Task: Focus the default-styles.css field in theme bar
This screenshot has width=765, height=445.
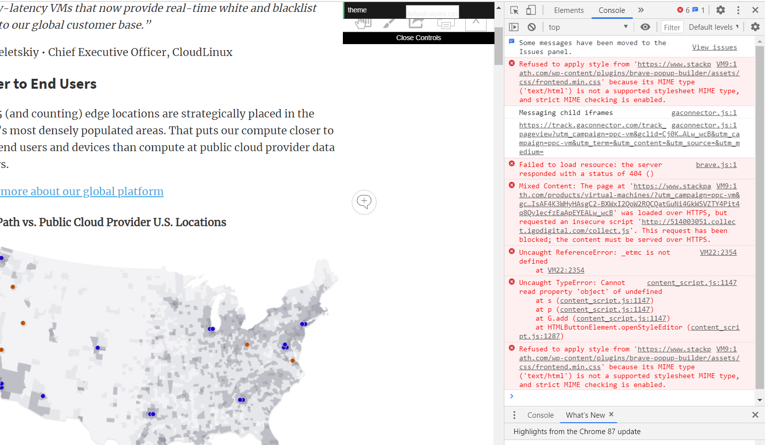Action: point(433,12)
